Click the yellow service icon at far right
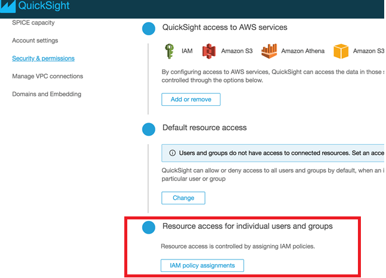386x278 pixels. click(341, 51)
